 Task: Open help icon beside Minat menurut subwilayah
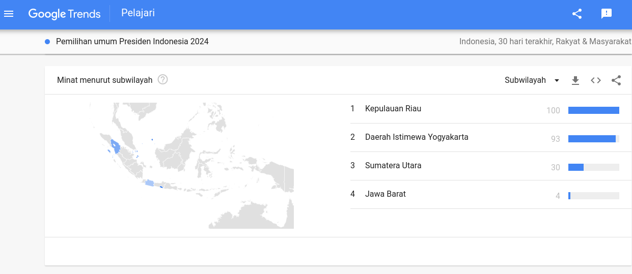(163, 79)
